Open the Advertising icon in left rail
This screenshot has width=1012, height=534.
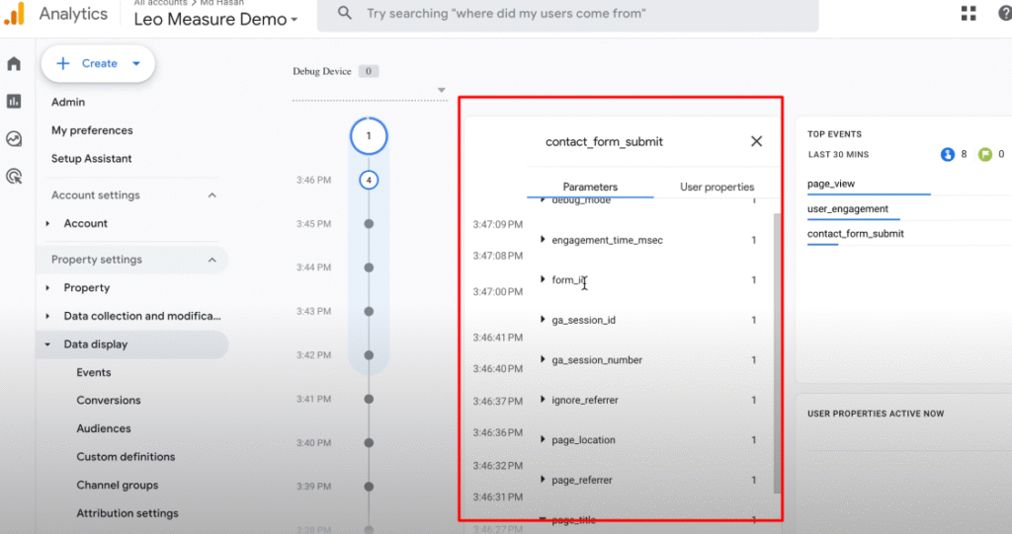14,177
